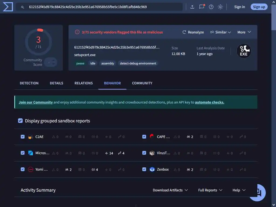276x207 pixels.
Task: Click the scrollbar down arrow
Action: (274, 205)
